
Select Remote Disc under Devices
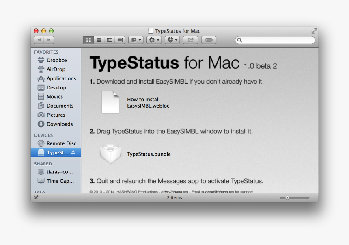tap(56, 143)
